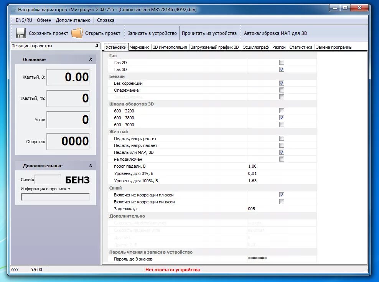The width and height of the screenshot is (379, 282).
Task: Click the Синий input box
Action: (x=48, y=180)
